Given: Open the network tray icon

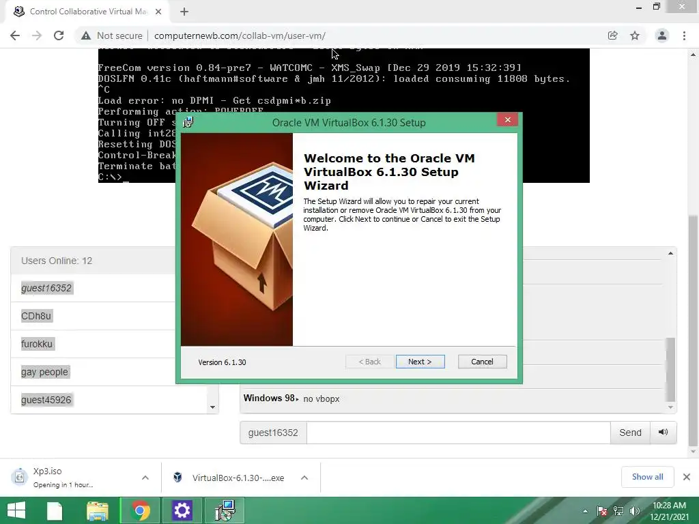Looking at the screenshot, I should click(x=618, y=511).
